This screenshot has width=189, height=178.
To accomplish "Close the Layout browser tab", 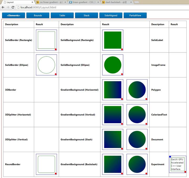I will 32,2.
